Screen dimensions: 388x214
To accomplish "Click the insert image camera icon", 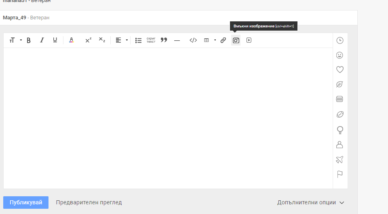I will [236, 40].
